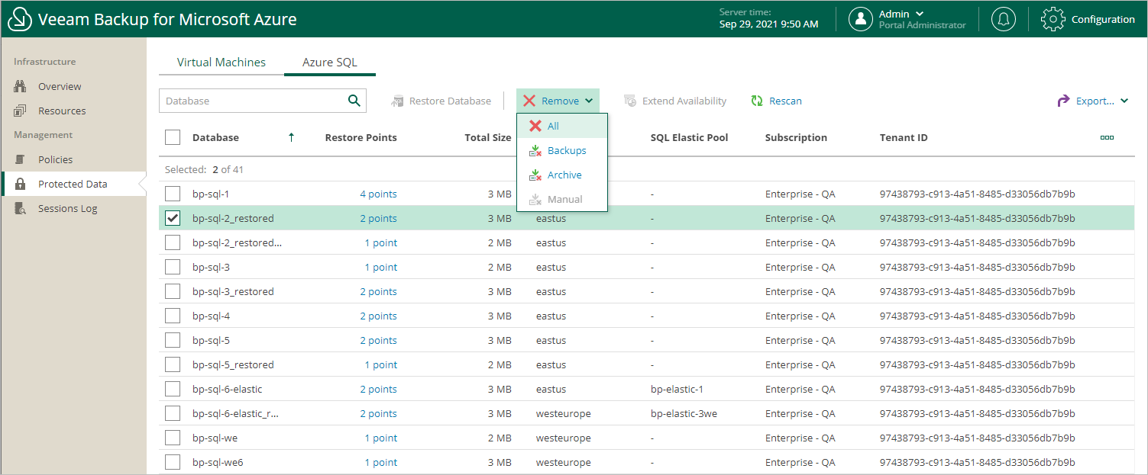Open Configuration via the gear icon
Image resolution: width=1148 pixels, height=475 pixels.
[x=1053, y=19]
